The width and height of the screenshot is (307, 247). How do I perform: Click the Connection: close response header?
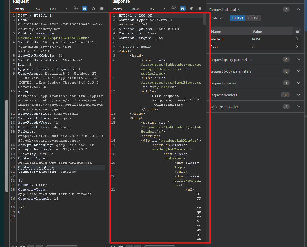[x=137, y=33]
